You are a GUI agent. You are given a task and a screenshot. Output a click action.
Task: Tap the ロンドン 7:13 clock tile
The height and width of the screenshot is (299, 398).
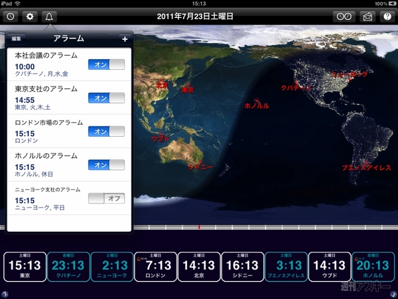point(155,266)
